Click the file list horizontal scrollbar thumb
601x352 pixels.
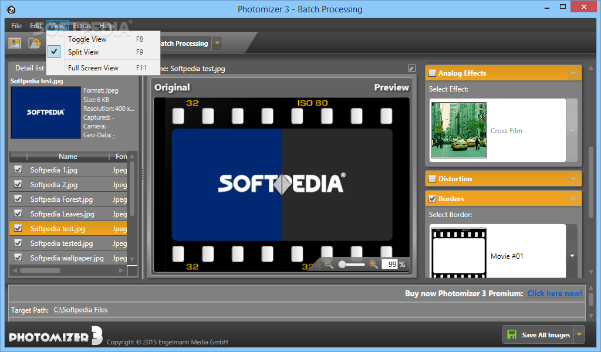pos(40,270)
